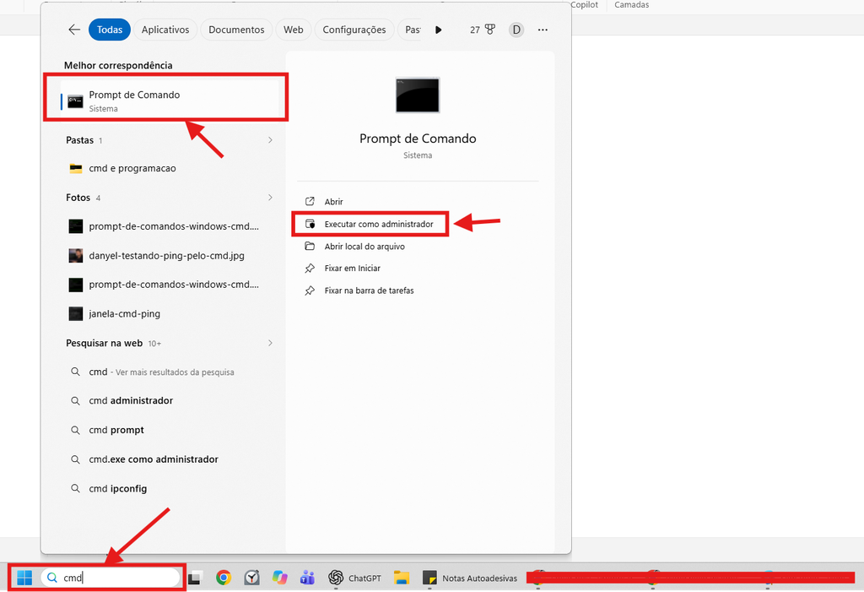Click Camadas in the background window

(x=631, y=5)
